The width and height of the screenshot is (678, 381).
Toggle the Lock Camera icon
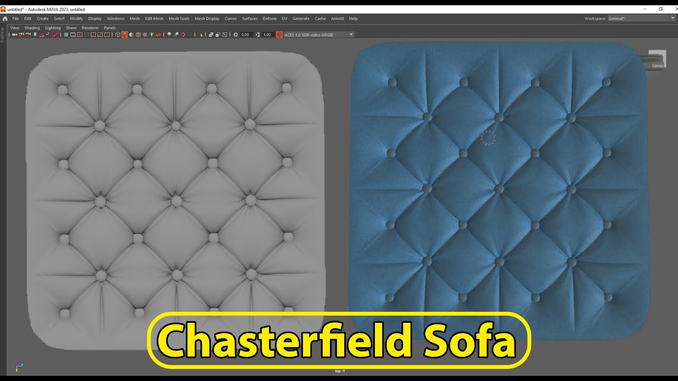point(21,34)
